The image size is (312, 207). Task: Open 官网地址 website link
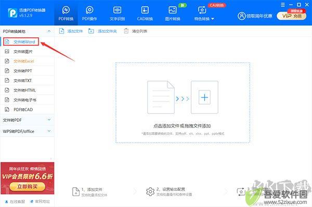click(x=40, y=202)
